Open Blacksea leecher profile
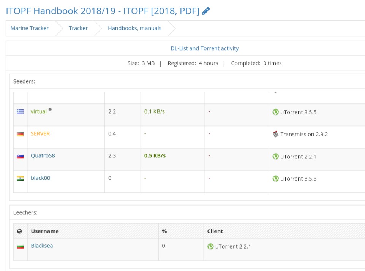This screenshot has height=271, width=365. (42, 246)
